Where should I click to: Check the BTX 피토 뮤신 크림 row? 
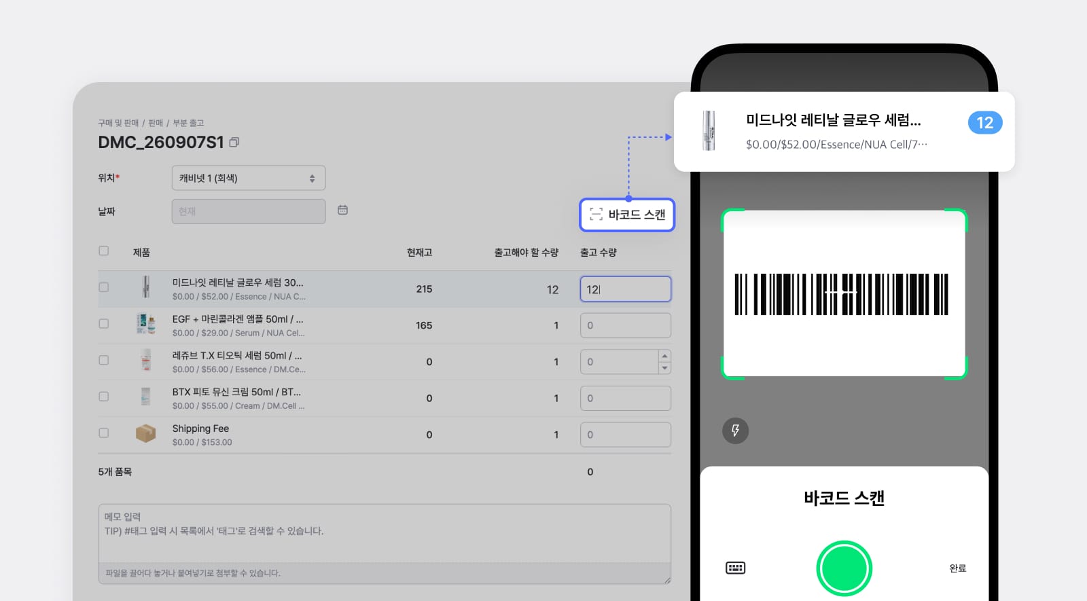(103, 397)
